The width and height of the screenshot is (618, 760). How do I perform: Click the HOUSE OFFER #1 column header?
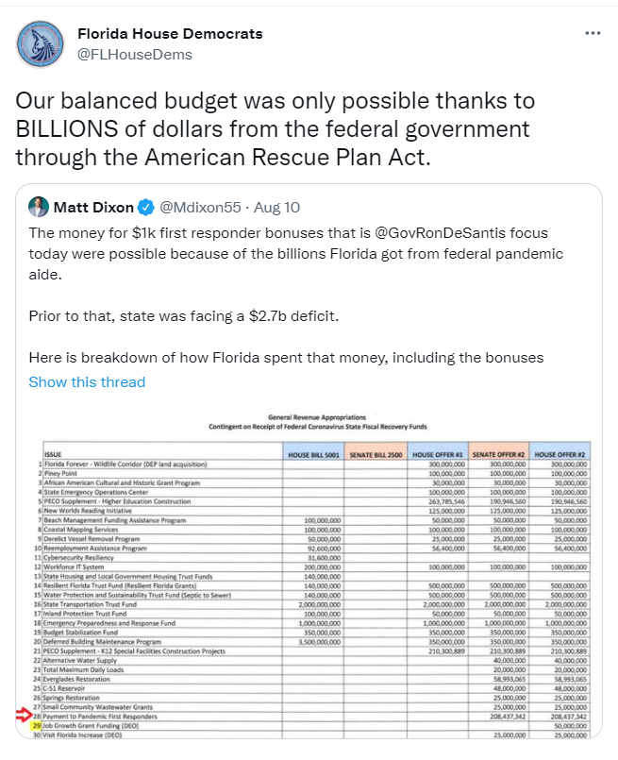437,455
